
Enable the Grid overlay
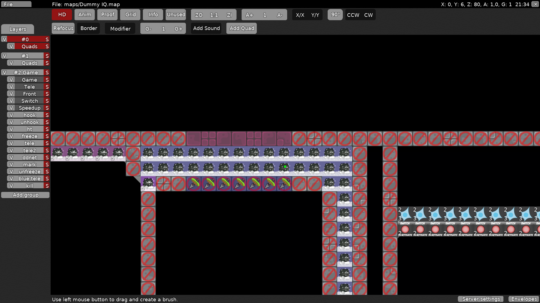click(130, 15)
